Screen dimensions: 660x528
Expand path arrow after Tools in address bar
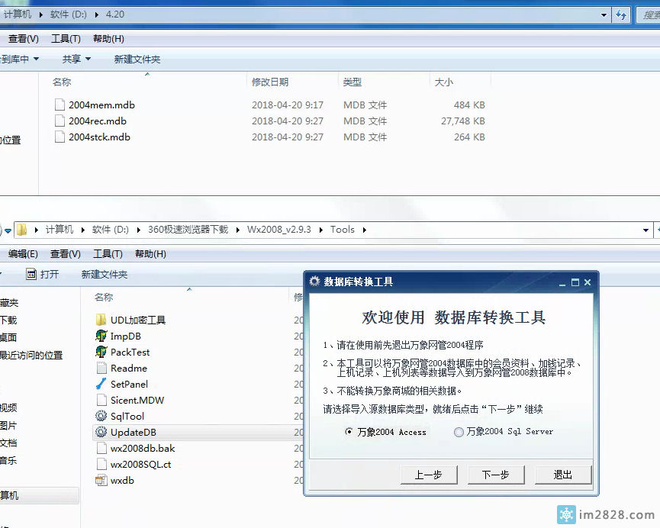click(x=364, y=230)
